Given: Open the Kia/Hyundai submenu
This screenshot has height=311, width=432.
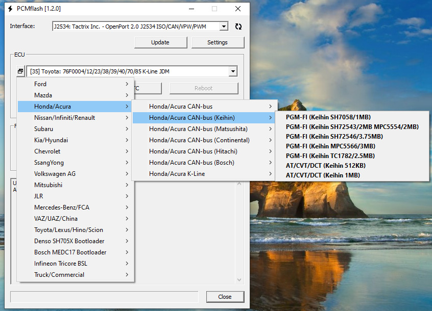Looking at the screenshot, I should pos(76,140).
